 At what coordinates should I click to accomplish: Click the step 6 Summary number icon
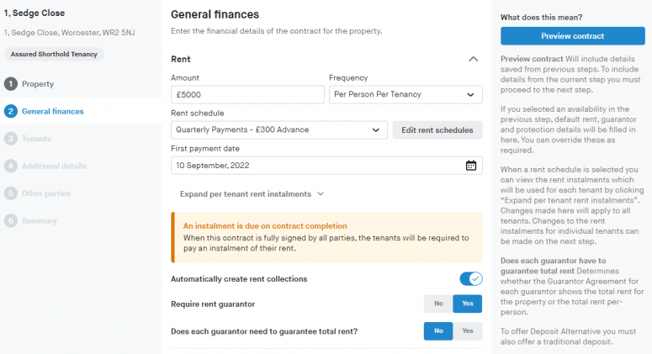click(11, 220)
